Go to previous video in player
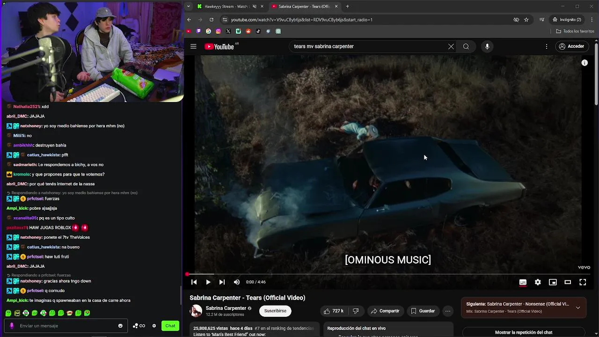599x337 pixels. pos(194,282)
